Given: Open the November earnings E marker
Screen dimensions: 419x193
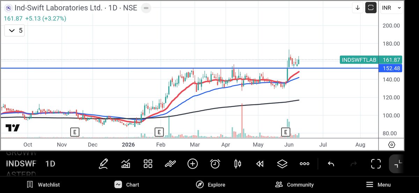Looking at the screenshot, I should 74,132.
